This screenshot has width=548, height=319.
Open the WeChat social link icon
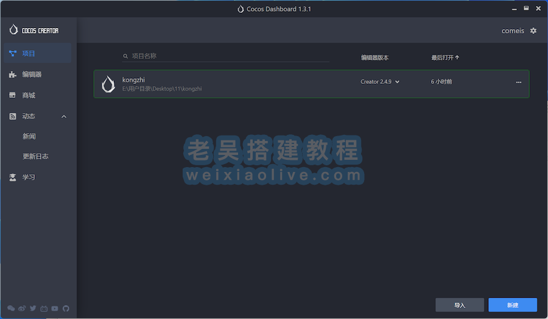coord(12,309)
